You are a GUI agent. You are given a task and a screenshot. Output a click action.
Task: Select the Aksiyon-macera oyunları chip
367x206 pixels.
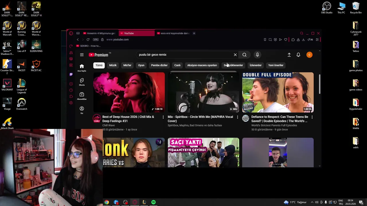pyautogui.click(x=202, y=65)
